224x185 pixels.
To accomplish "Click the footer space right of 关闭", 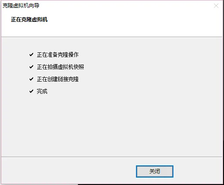I will pos(198,171).
